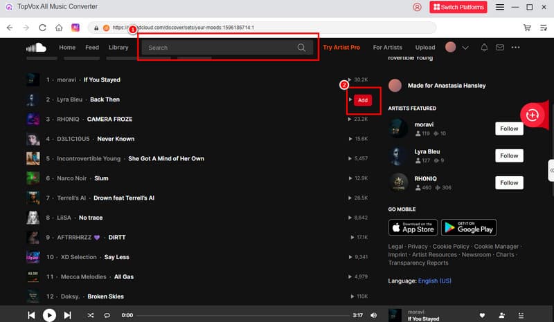Like the current track with heart icon
Viewport: 554px width, 322px height.
point(482,316)
